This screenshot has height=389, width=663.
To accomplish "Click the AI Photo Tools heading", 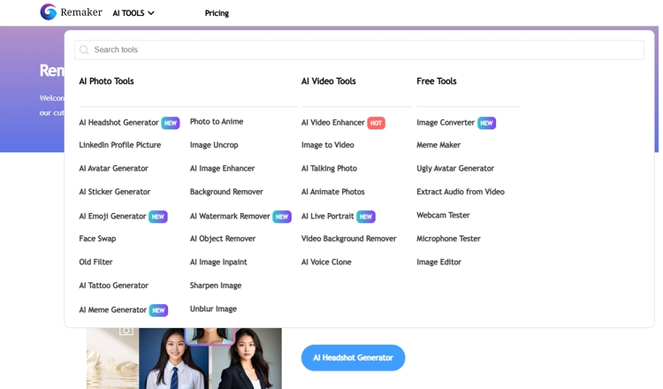I will click(x=106, y=81).
